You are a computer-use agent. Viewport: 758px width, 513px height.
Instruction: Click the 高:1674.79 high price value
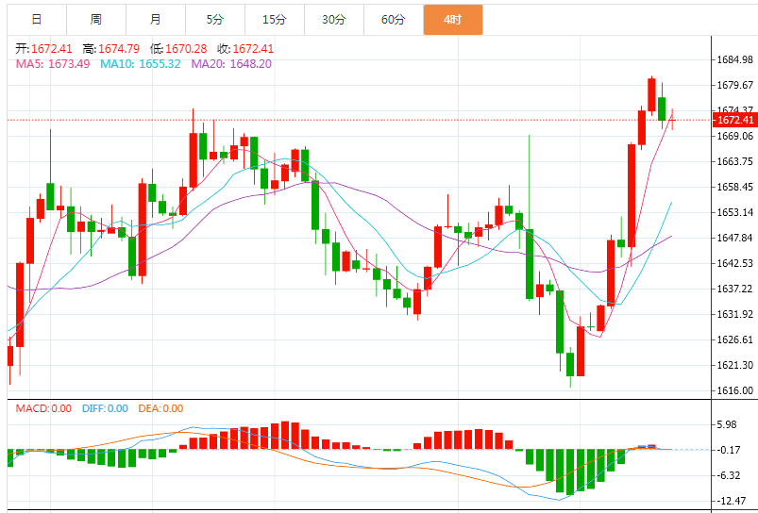coord(111,49)
